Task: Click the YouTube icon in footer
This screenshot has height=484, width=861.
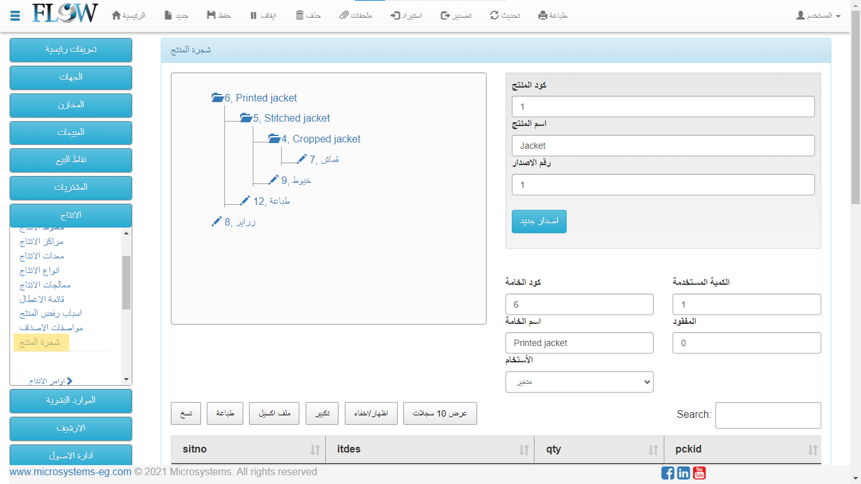Action: [699, 473]
